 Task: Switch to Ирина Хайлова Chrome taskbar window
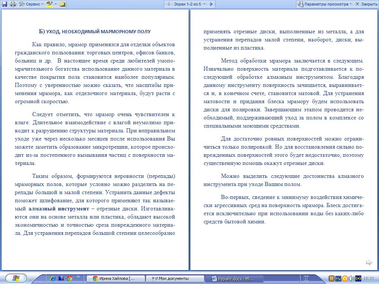(x=115, y=279)
